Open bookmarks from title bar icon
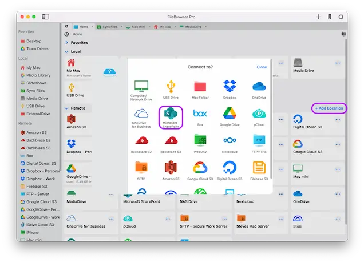The image size is (364, 263). pyautogui.click(x=330, y=17)
